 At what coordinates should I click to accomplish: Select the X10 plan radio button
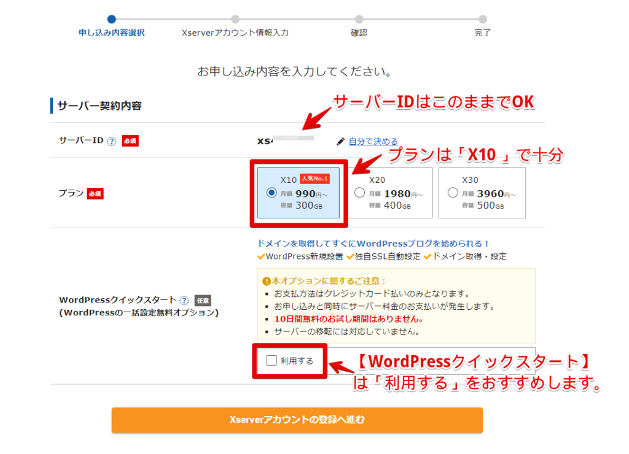pos(272,193)
